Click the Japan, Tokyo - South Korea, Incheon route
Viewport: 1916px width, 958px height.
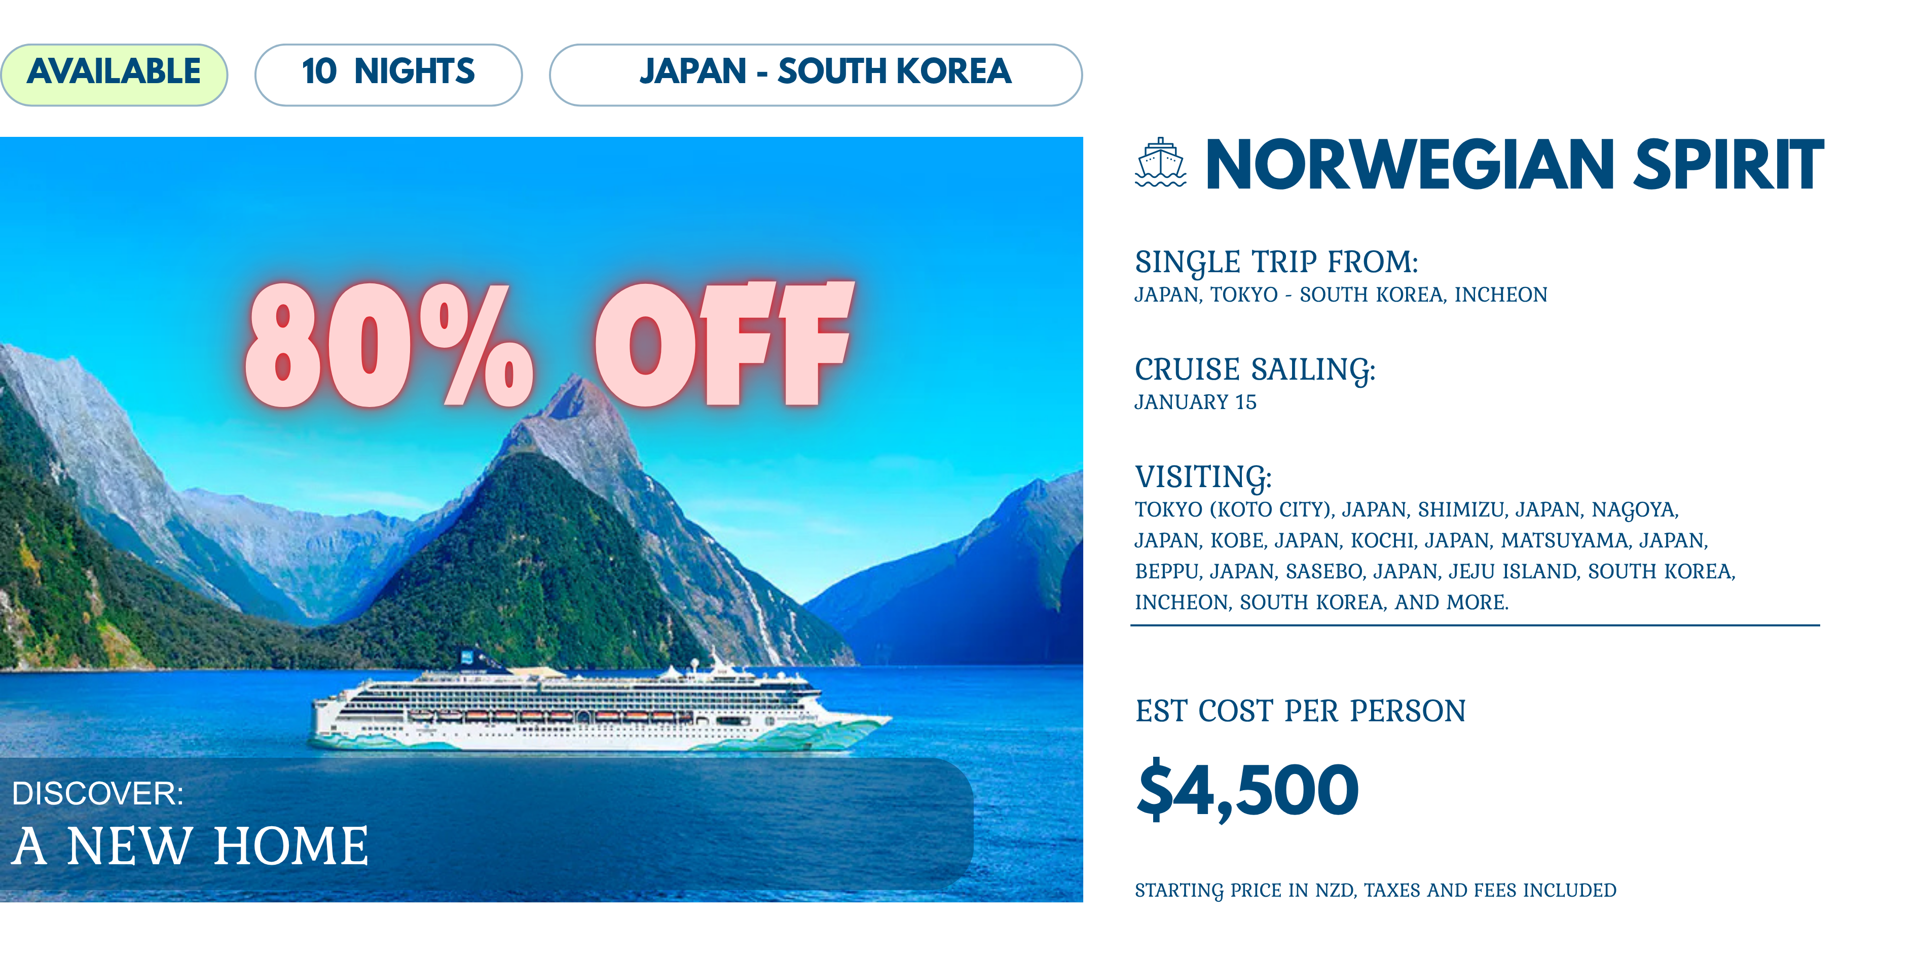pyautogui.click(x=1340, y=296)
